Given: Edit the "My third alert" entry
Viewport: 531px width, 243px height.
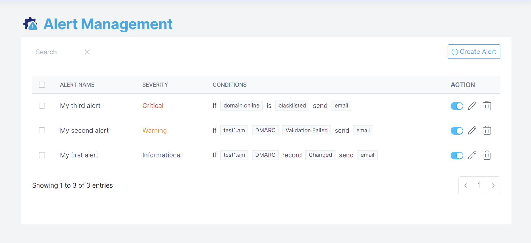Looking at the screenshot, I should [x=472, y=105].
